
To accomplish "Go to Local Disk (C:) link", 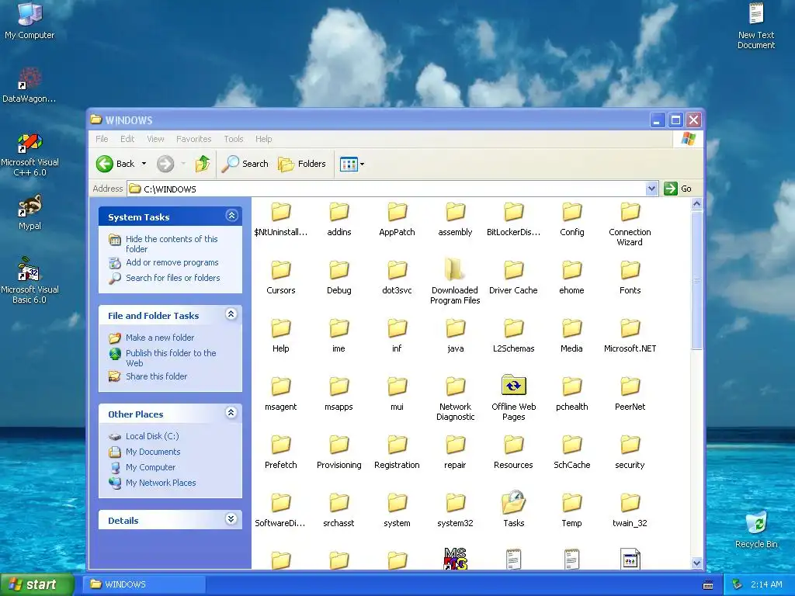I will point(152,436).
